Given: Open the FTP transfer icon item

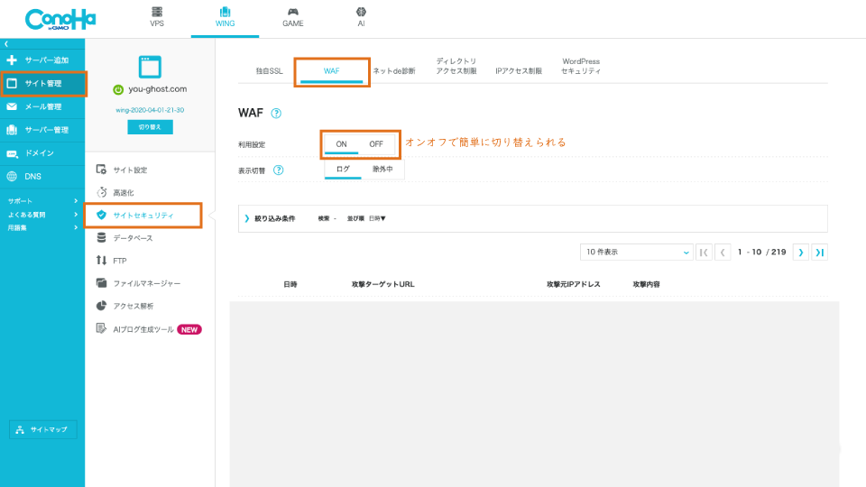Looking at the screenshot, I should pos(101,261).
